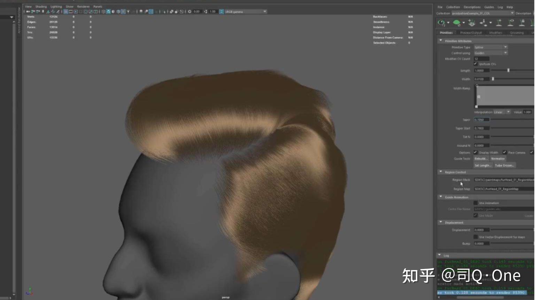Viewport: 535px width, 300px height.
Task: Click the gamma icon next to 1.00
Action: pyautogui.click(x=206, y=11)
